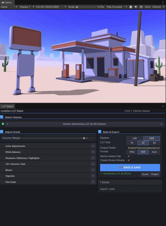Viewport: 166px width, 226px height.
Task: Open the Full HD (1920x1080) resolution dropdown
Action: pyautogui.click(x=51, y=7)
